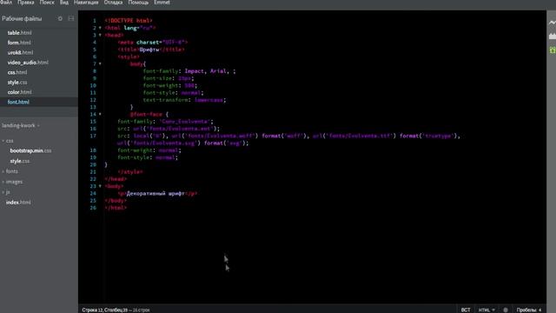Expand the images folder
This screenshot has height=313, width=556.
point(3,182)
